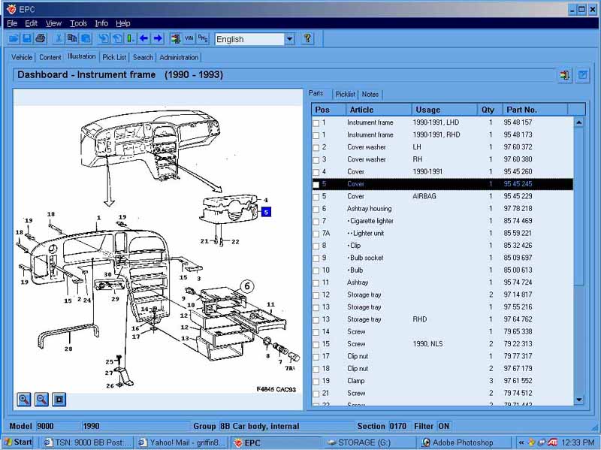Open the Notes tab in parts panel
Screen dimensions: 601x450
click(x=370, y=94)
